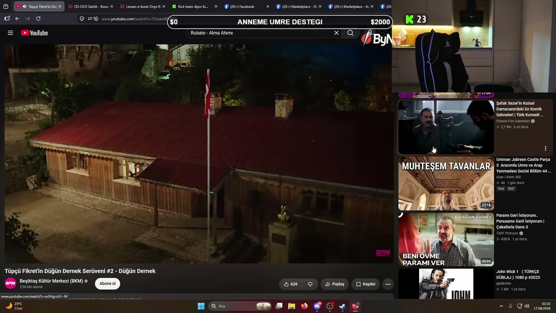Open John Wick 1 Türkçe Dublaj title

[518, 275]
